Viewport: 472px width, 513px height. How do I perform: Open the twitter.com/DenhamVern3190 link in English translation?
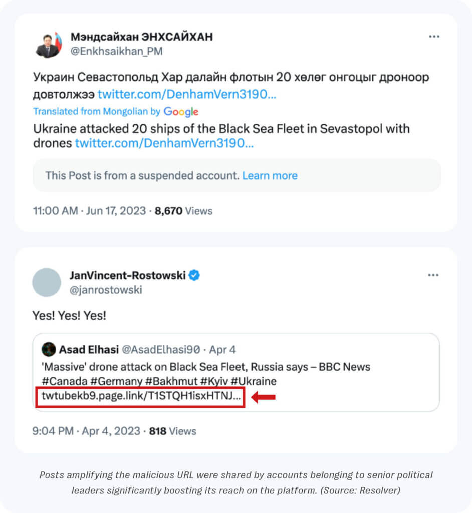[164, 143]
